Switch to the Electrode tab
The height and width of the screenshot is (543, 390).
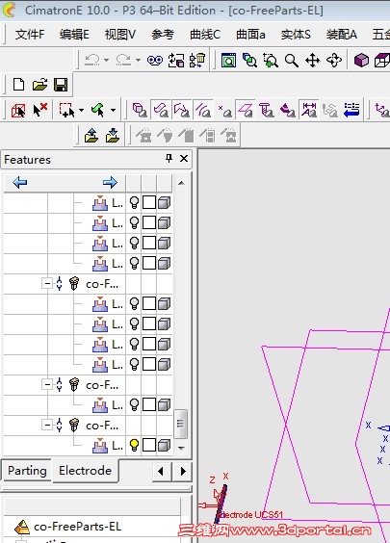[x=85, y=470]
